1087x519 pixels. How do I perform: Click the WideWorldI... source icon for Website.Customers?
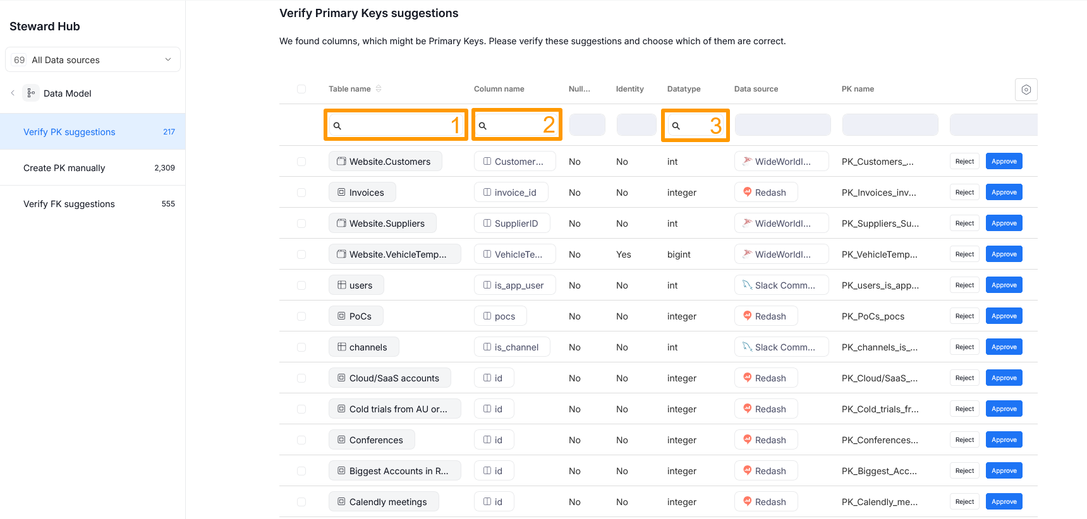click(747, 161)
